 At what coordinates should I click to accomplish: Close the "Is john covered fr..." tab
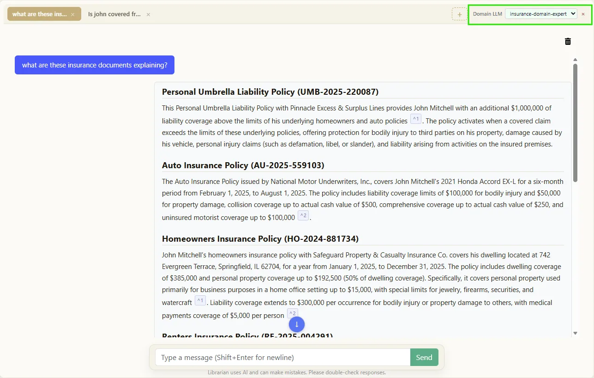(x=148, y=14)
